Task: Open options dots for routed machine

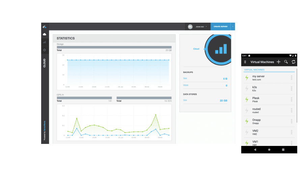Action: point(292,110)
